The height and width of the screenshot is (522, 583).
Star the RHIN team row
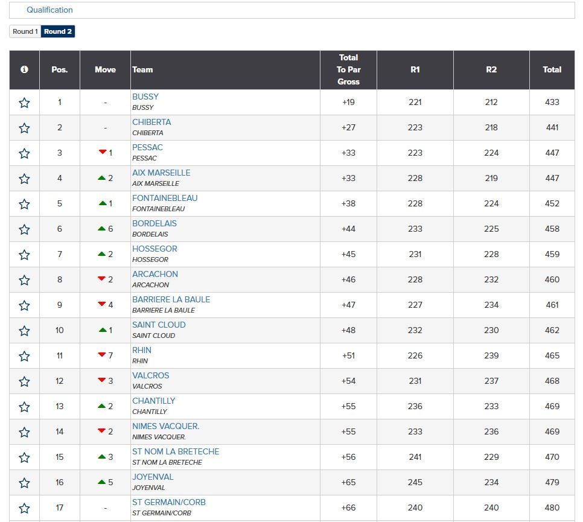tap(24, 356)
